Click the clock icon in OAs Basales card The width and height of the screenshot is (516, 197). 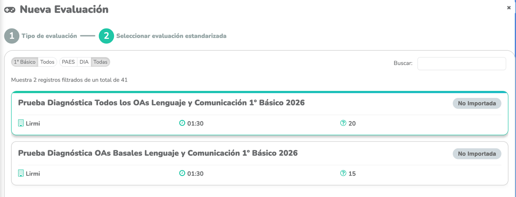click(x=182, y=173)
